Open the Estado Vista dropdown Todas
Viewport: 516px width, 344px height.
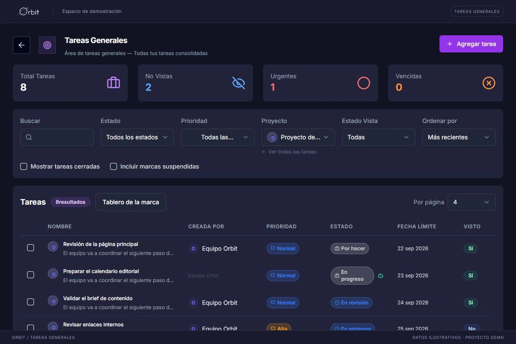click(378, 137)
